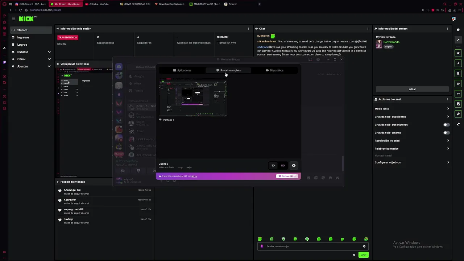Viewport: 464px width, 261px height.
Task: Open the Kick hamburger menu
Action: pos(14,19)
